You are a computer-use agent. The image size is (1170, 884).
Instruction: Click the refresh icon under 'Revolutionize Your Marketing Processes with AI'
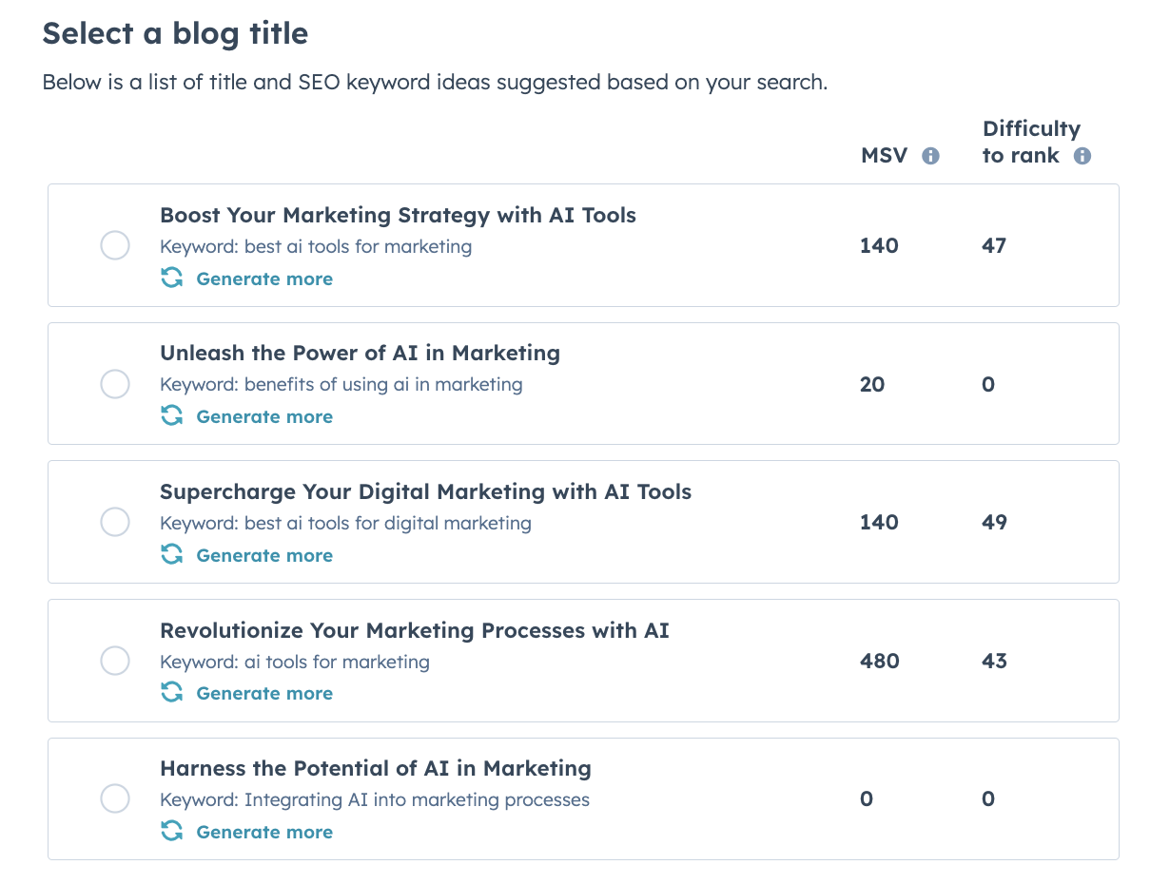(172, 693)
